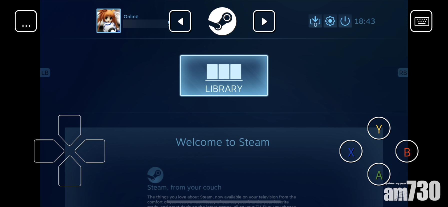Tap the left arrow navigation button
This screenshot has height=207, width=448.
(x=180, y=21)
